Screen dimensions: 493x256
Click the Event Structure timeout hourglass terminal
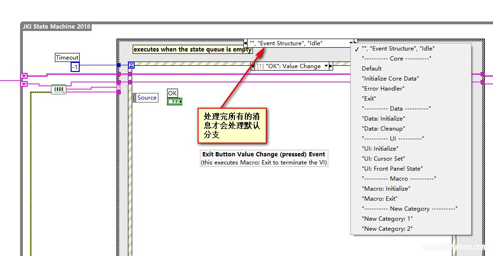click(131, 65)
